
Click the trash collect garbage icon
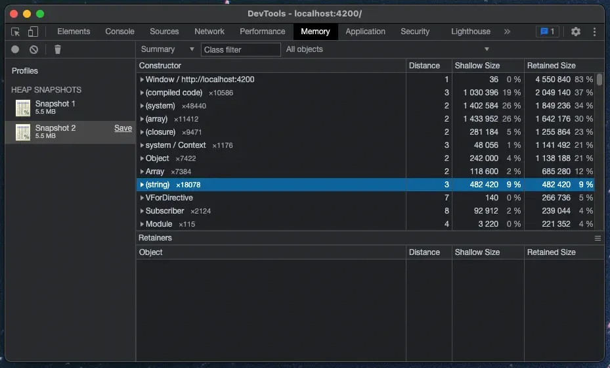58,49
